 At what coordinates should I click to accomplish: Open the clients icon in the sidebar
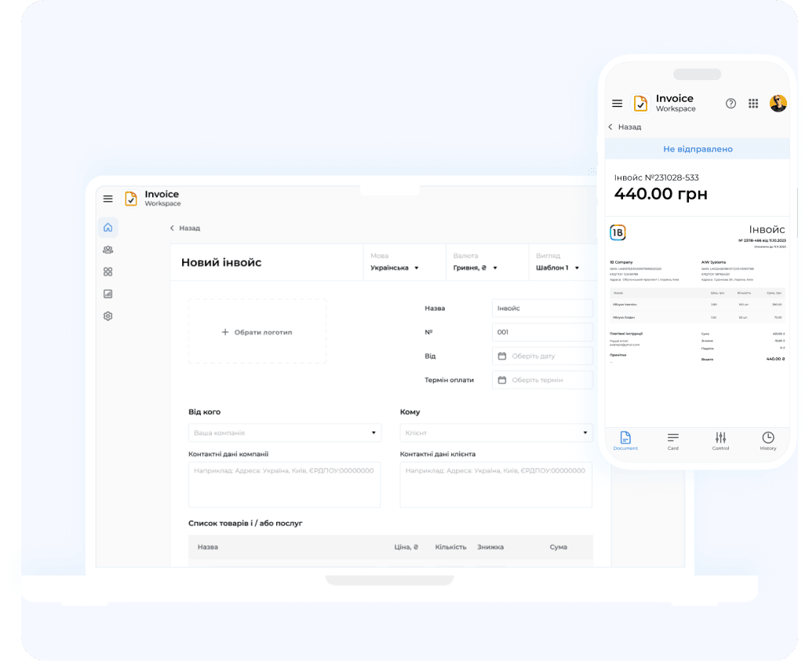point(108,250)
